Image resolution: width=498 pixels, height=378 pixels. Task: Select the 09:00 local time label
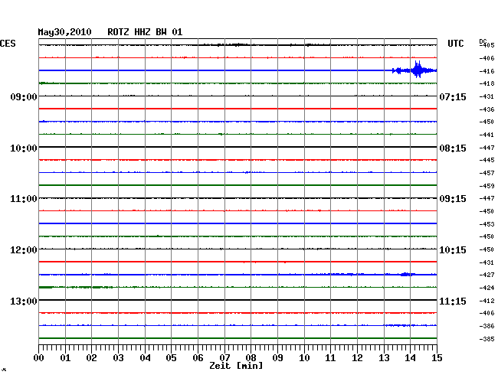[24, 96]
